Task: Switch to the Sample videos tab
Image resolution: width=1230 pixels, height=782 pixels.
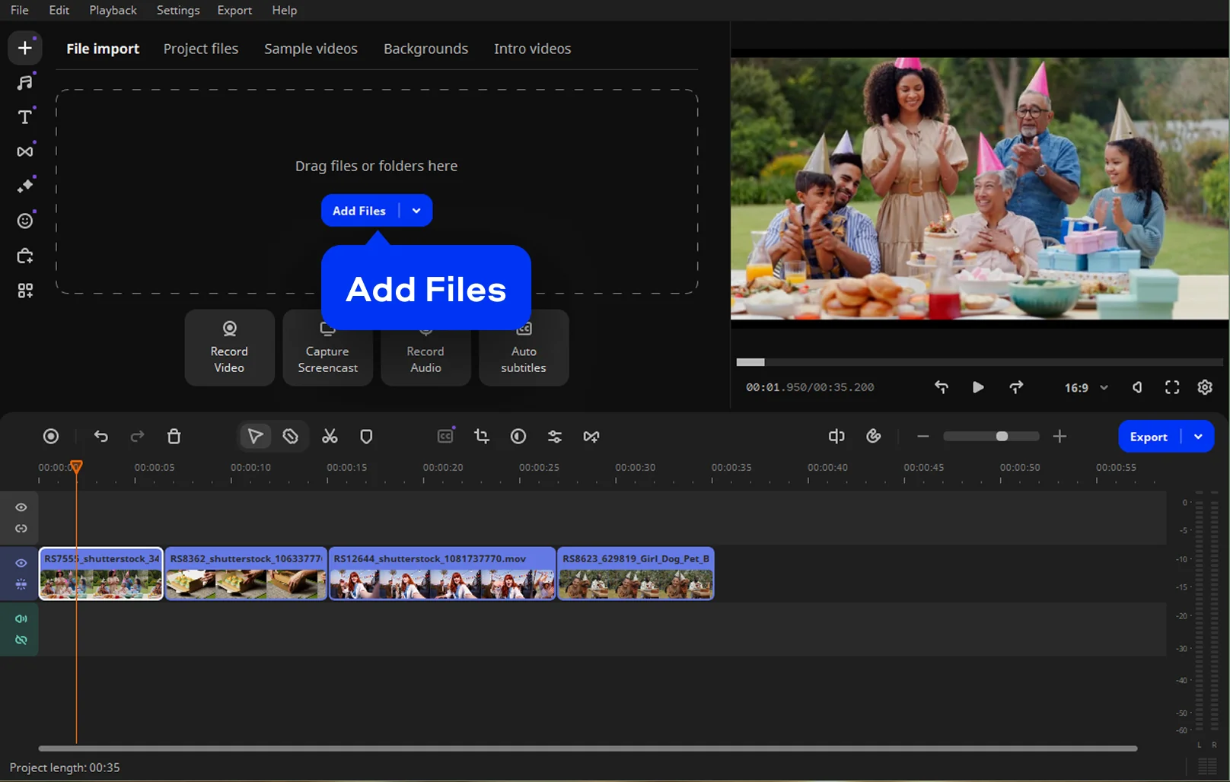Action: [311, 49]
